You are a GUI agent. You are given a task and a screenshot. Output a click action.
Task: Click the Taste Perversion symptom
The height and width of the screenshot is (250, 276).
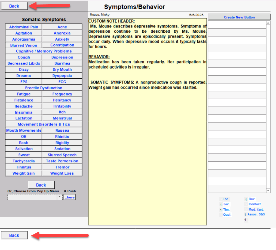(62, 161)
